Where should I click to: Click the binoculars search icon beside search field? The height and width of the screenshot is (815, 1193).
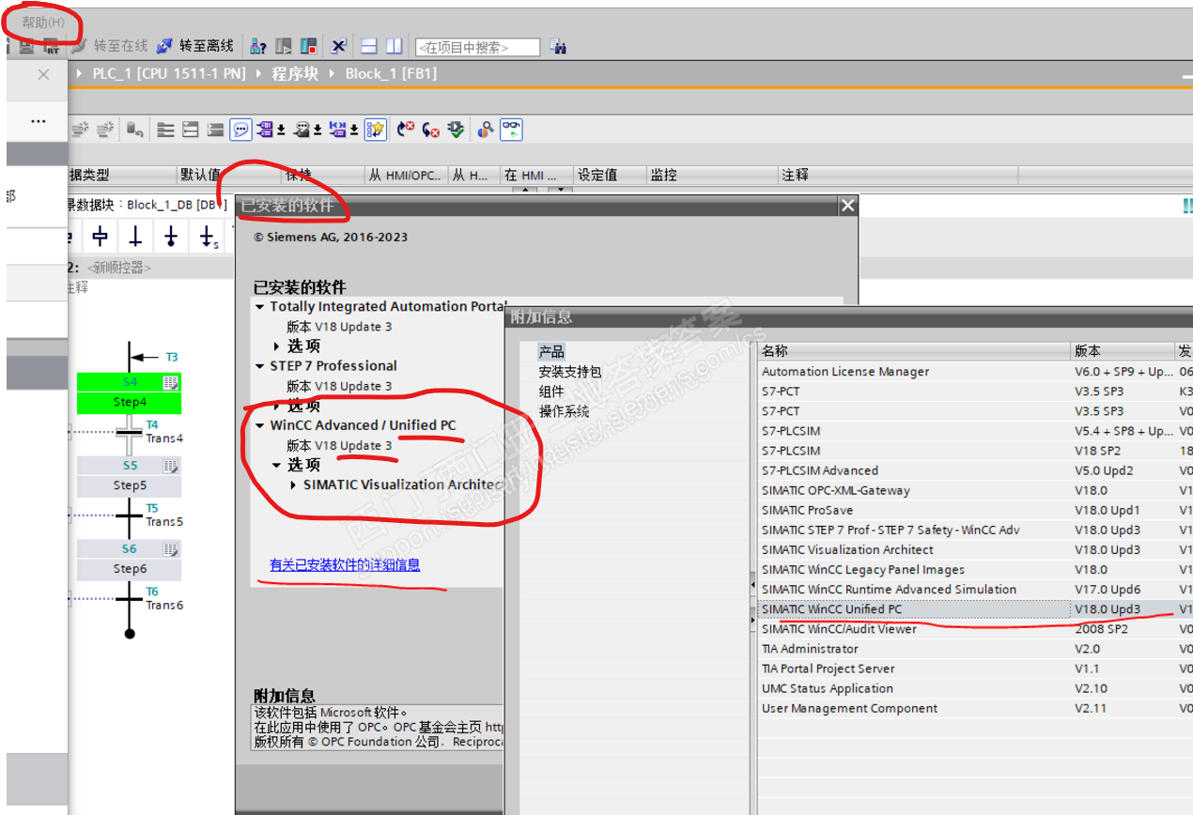558,46
